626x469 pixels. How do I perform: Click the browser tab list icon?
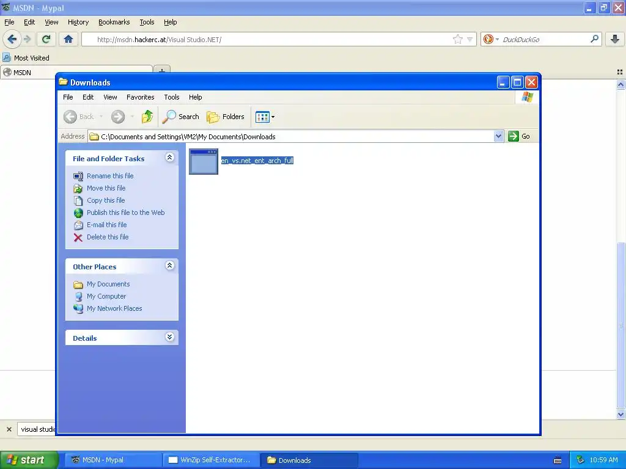(x=620, y=72)
